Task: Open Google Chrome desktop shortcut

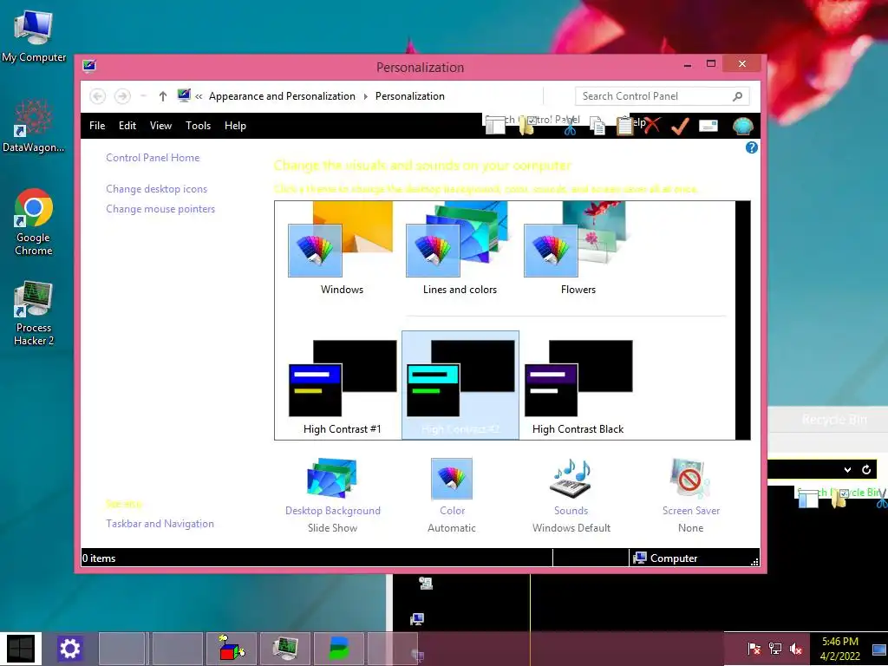Action: coord(34,222)
